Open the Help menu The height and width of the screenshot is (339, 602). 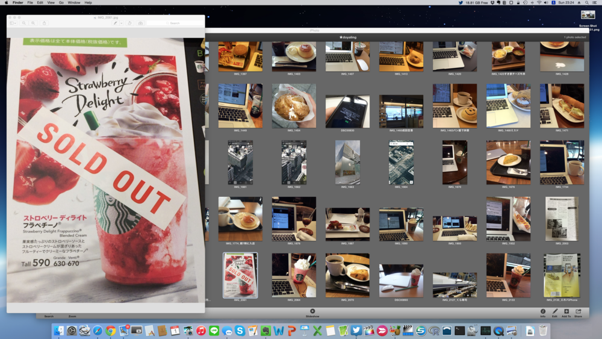[x=88, y=2]
